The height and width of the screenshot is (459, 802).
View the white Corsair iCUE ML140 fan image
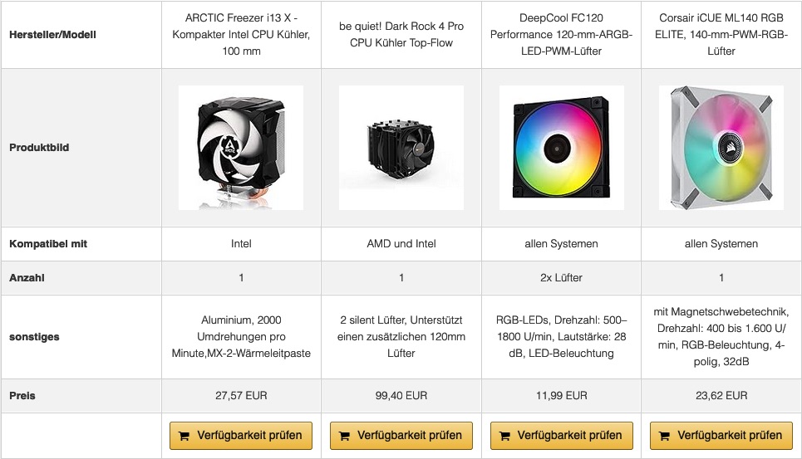point(721,147)
